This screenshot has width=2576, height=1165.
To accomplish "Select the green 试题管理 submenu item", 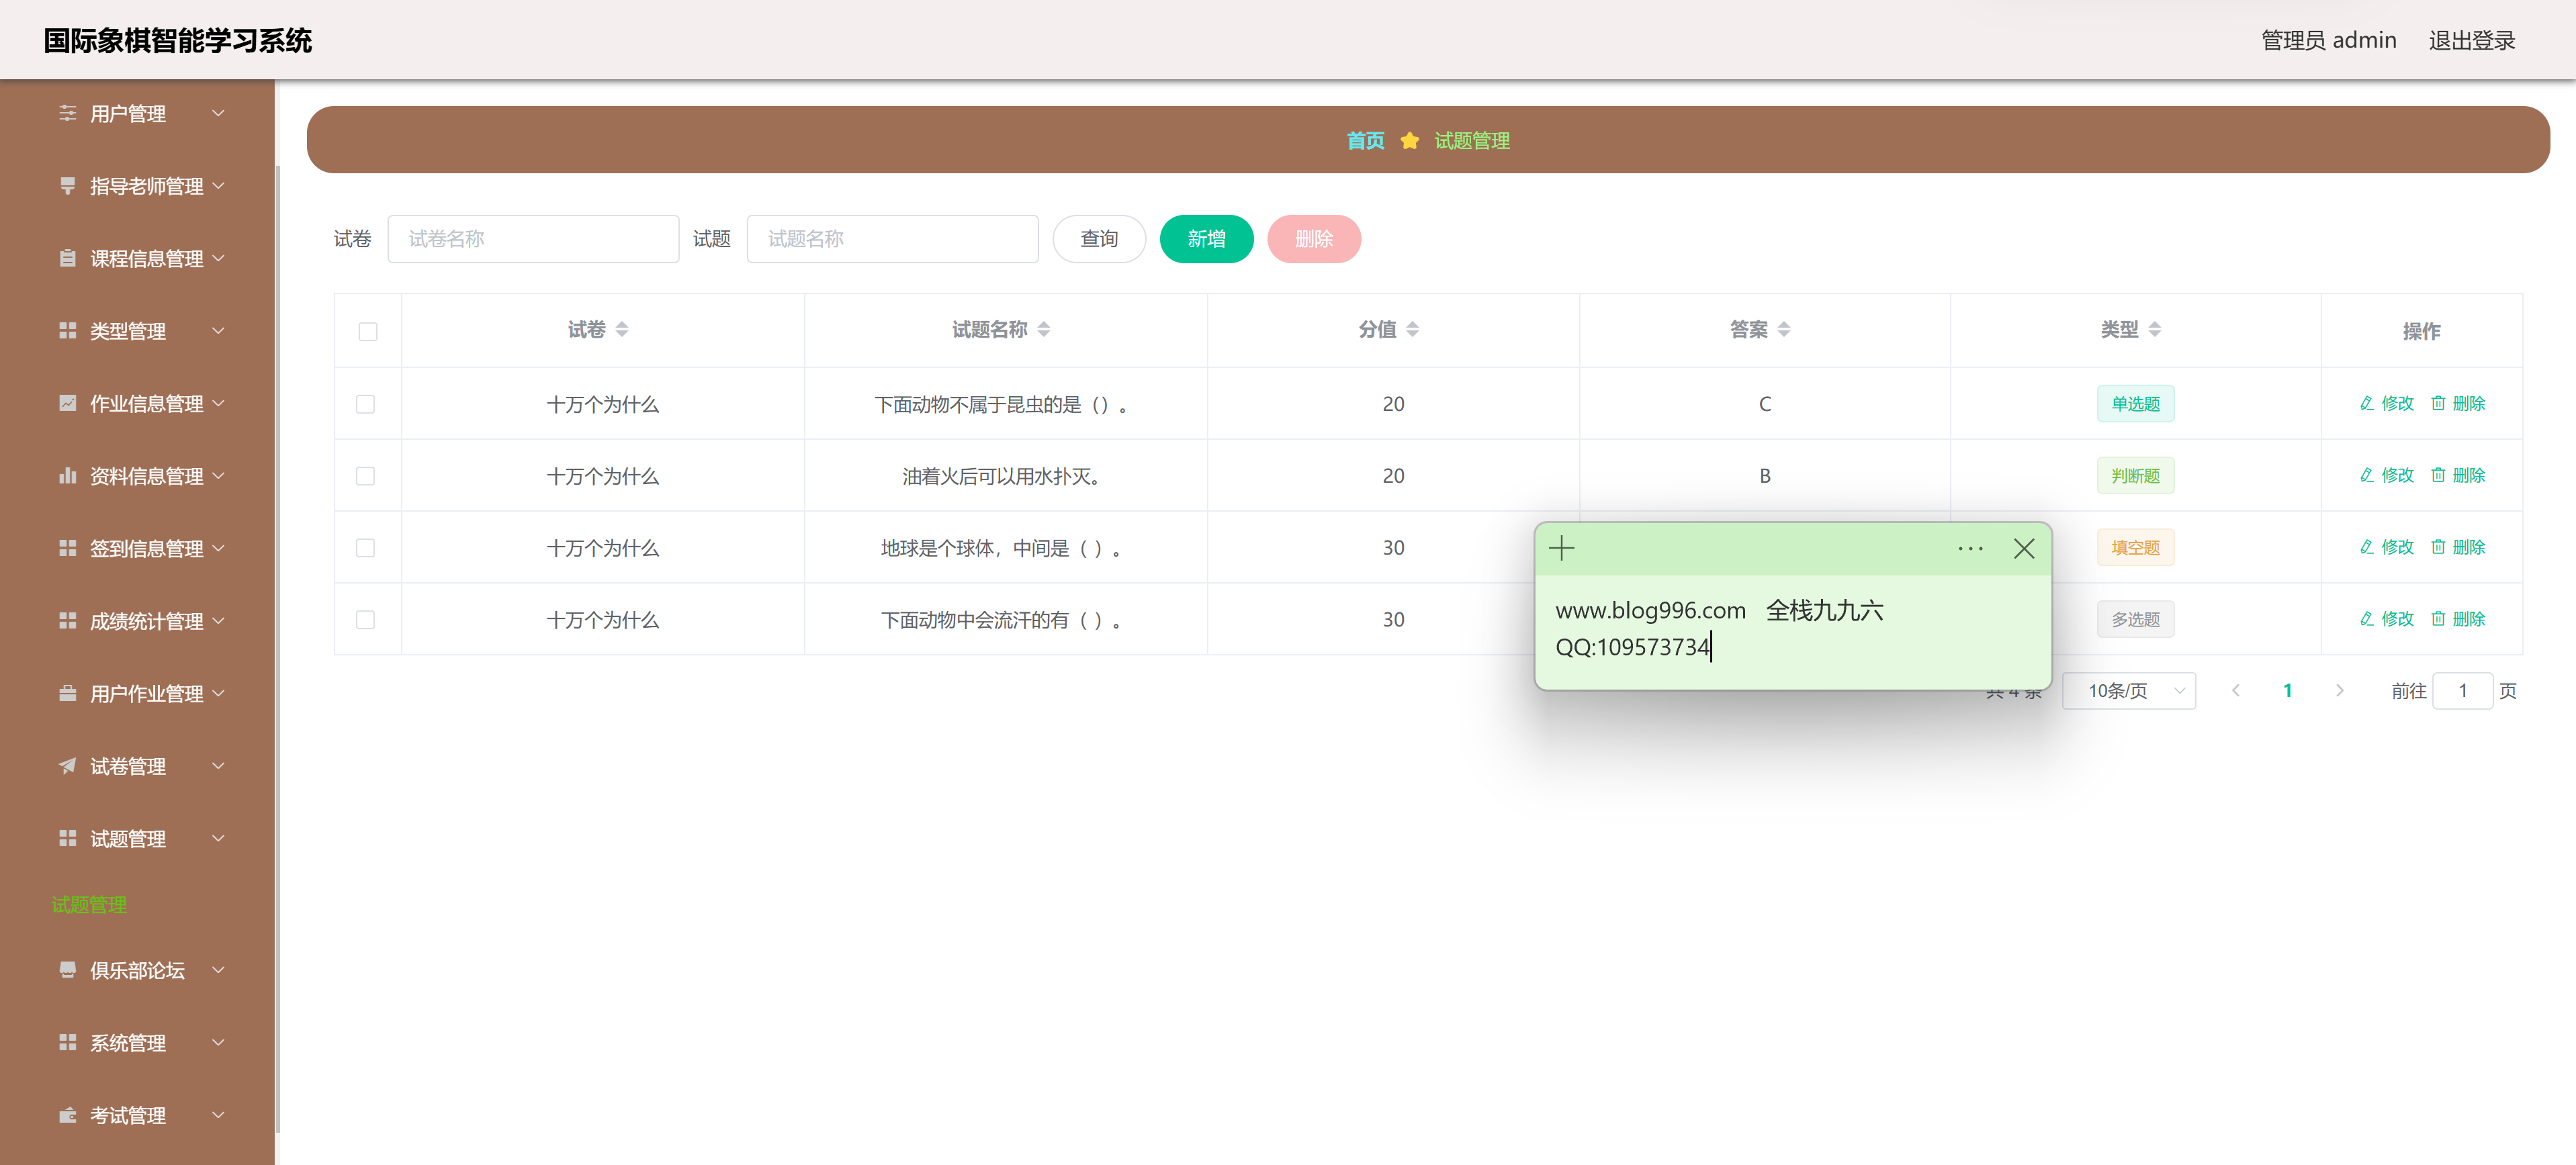I will pyautogui.click(x=89, y=904).
